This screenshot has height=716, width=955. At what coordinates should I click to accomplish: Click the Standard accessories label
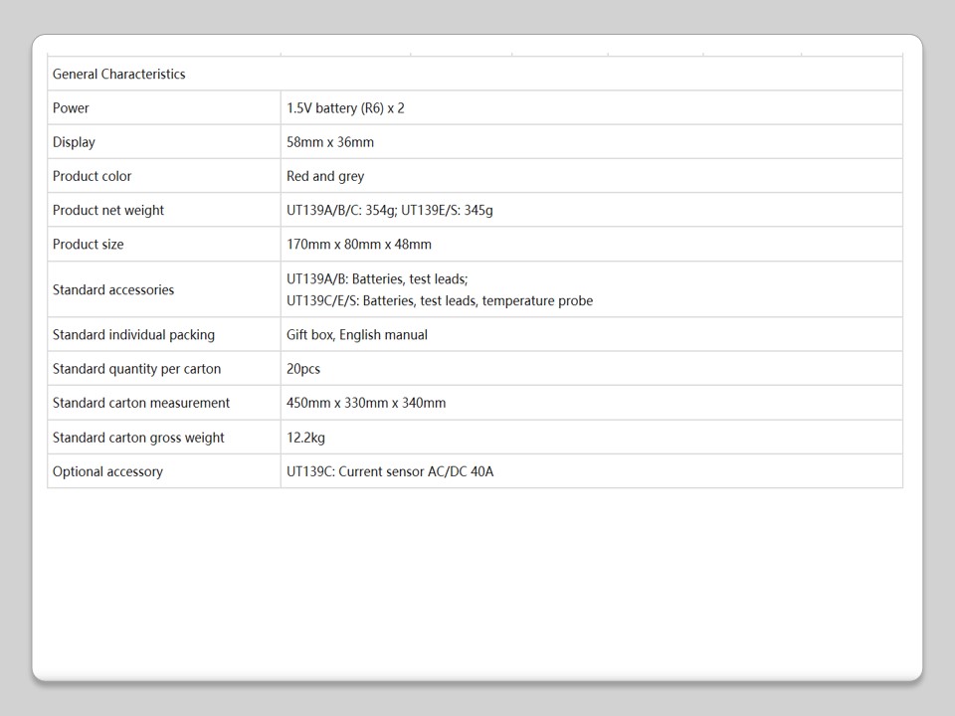pos(113,289)
